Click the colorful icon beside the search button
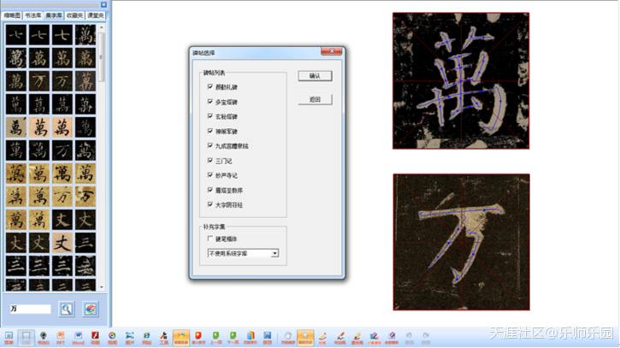Screen dimensions: 620x348 point(91,309)
